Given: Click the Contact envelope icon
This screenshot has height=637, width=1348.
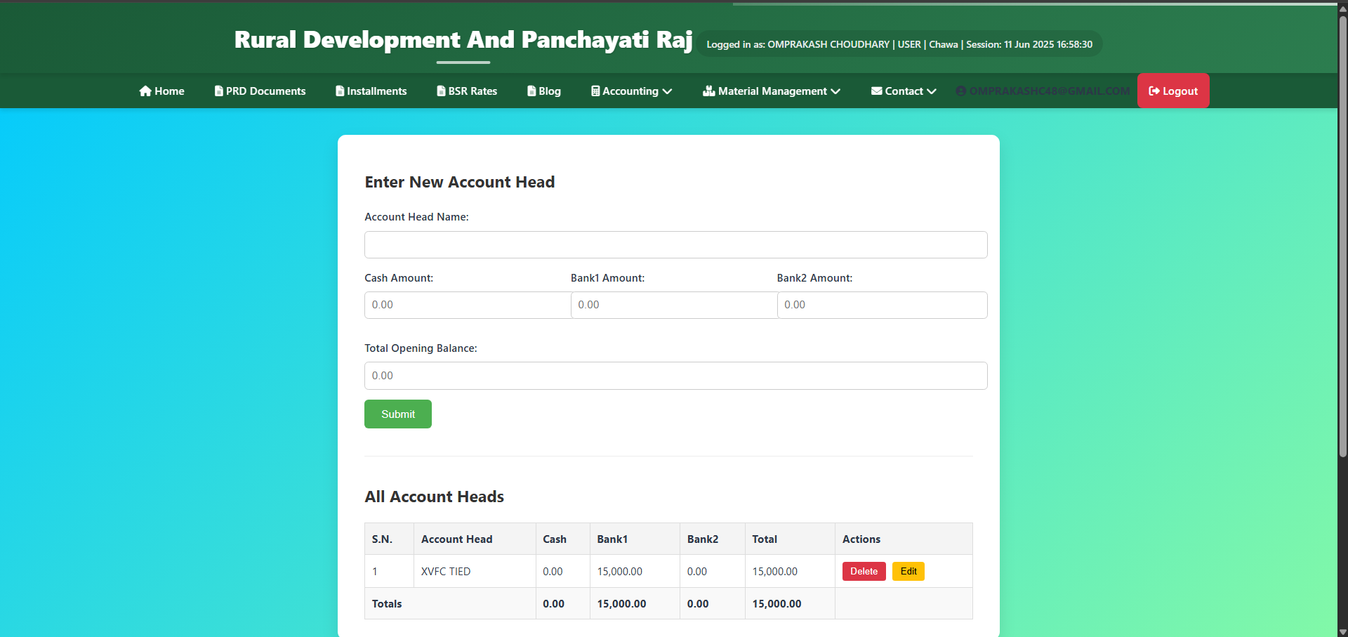Looking at the screenshot, I should click(876, 91).
